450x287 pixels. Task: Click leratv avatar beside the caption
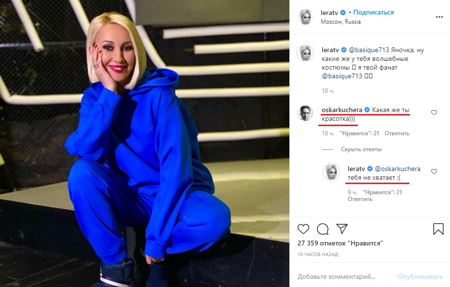tap(305, 53)
